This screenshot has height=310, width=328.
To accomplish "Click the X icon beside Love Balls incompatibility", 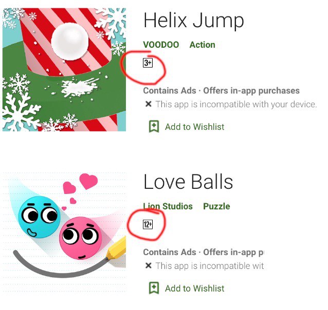I will tap(148, 265).
